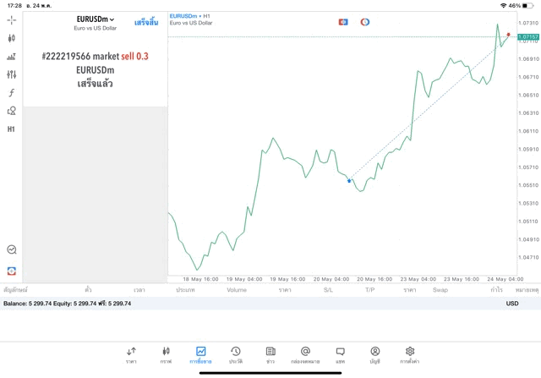The image size is (541, 378).
Task: Open the chat bubble icon at bottom-left sidebar
Action: tap(11, 249)
